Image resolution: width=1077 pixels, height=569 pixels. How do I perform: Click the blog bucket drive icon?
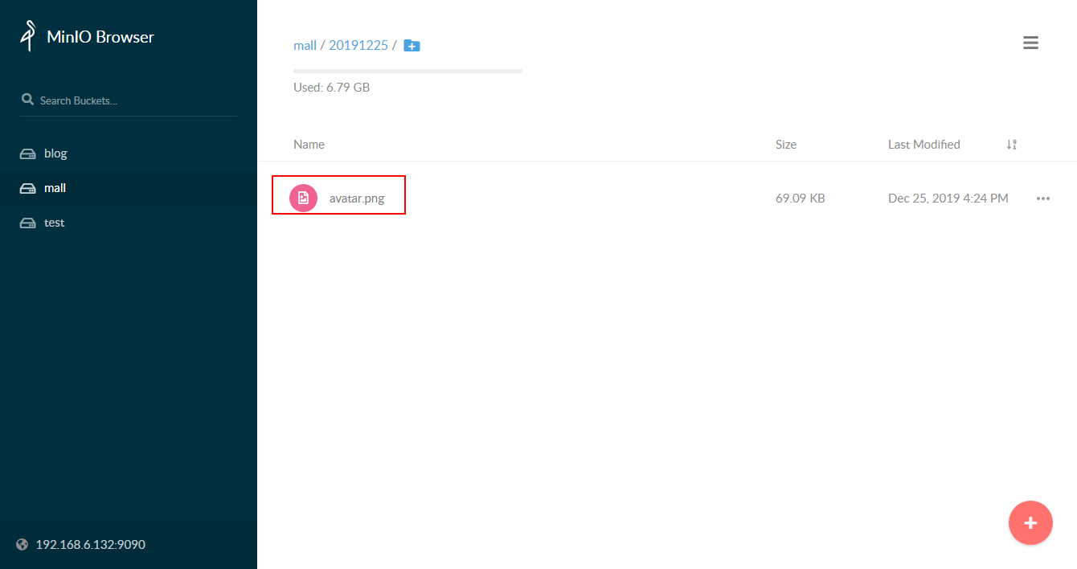click(28, 154)
